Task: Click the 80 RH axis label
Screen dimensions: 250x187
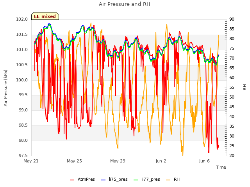Action: coord(232,39)
